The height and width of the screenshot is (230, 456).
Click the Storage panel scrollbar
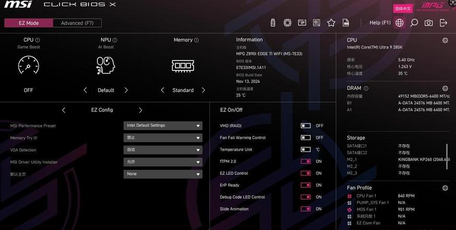tap(447, 156)
